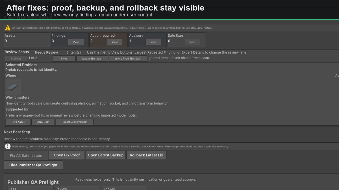View Action required items
This screenshot has width=339, height=190.
pyautogui.click(x=115, y=42)
